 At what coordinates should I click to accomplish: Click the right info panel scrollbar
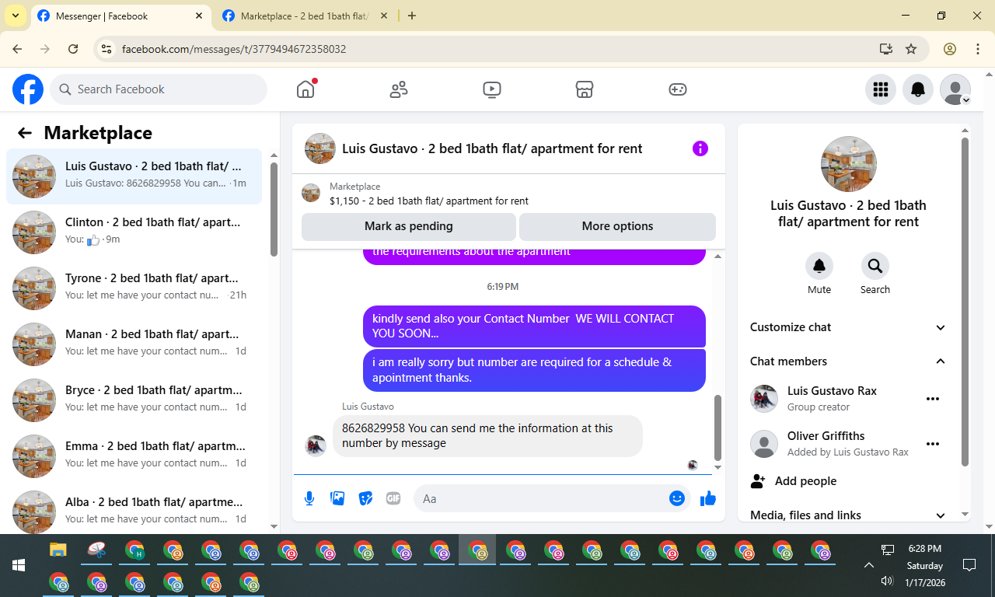tap(965, 302)
